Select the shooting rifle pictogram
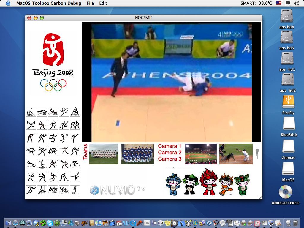Viewport: 304px width, 228px height. [31, 138]
